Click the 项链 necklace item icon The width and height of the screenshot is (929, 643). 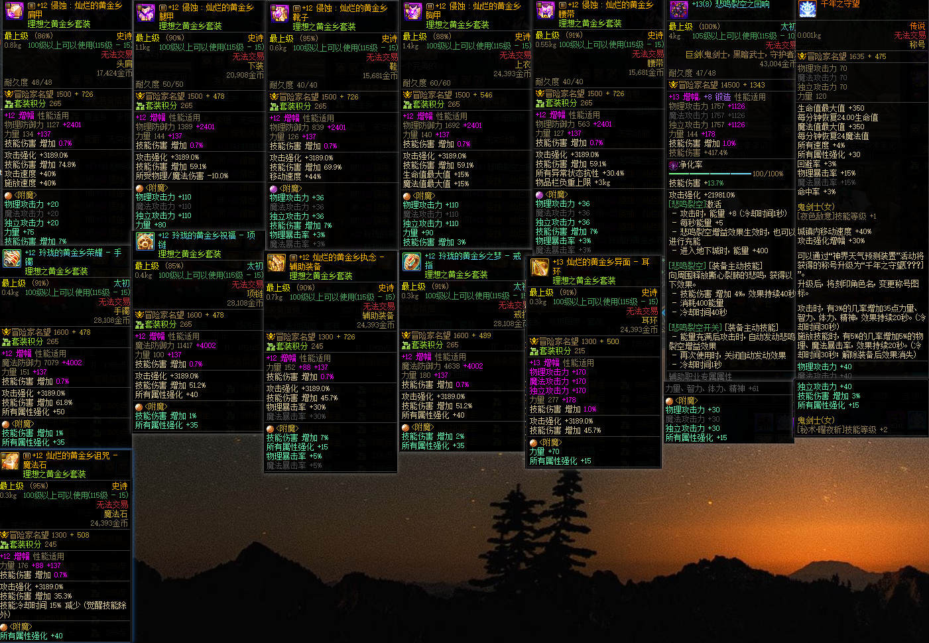pos(145,241)
